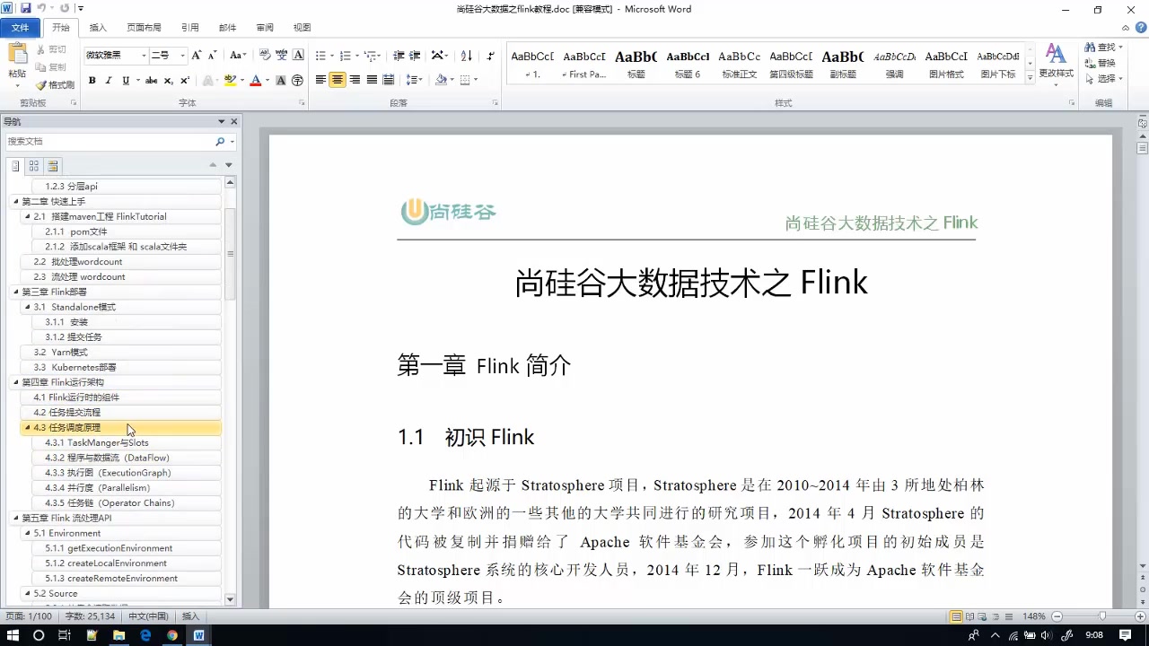Switch to the 插入 (Insert) ribbon tab
Screen dimensions: 1149x646
[x=98, y=28]
